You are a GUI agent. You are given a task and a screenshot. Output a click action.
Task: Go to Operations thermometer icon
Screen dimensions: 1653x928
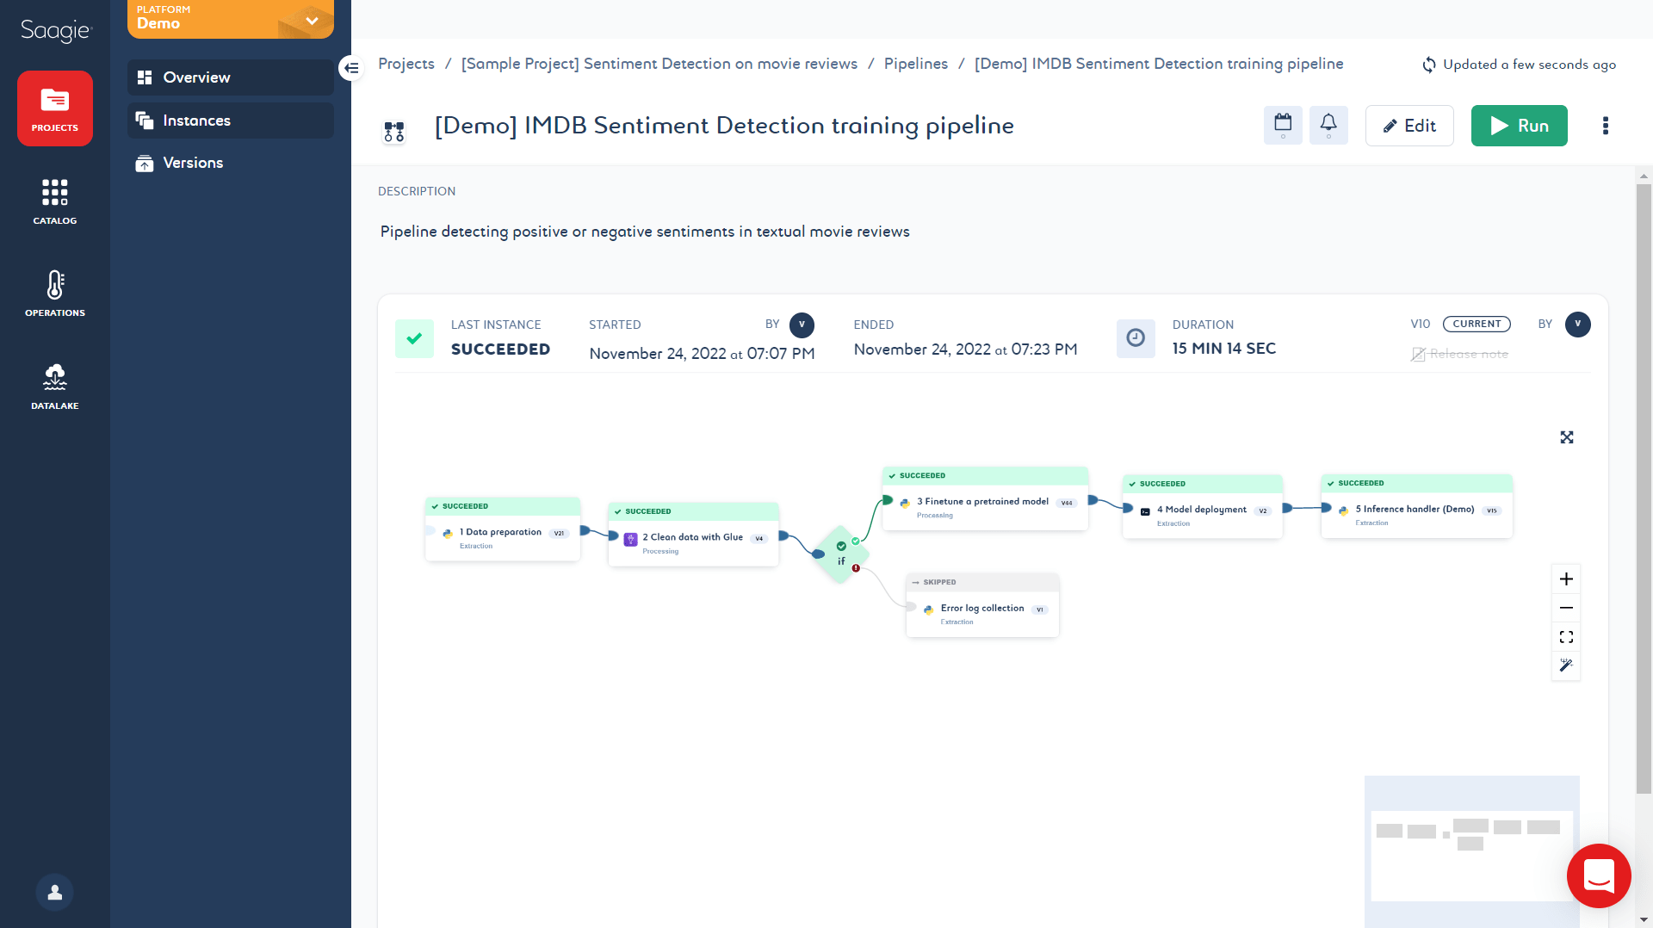pyautogui.click(x=55, y=294)
